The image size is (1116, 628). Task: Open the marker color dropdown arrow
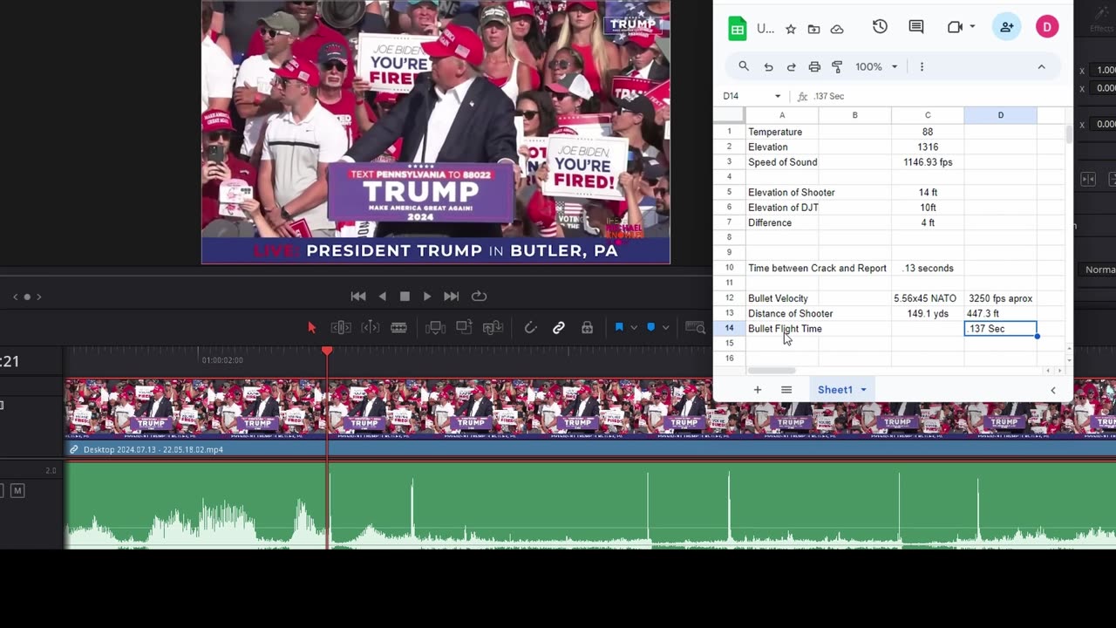point(665,328)
